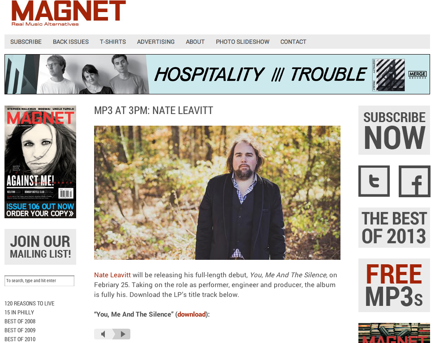Go to Back Issues page
The width and height of the screenshot is (435, 343).
click(71, 42)
